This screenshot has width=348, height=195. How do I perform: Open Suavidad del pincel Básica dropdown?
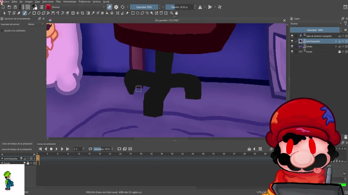pos(36,24)
